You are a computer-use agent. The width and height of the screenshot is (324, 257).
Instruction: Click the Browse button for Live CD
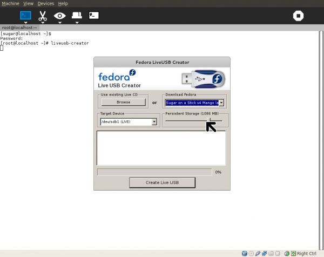tap(123, 102)
